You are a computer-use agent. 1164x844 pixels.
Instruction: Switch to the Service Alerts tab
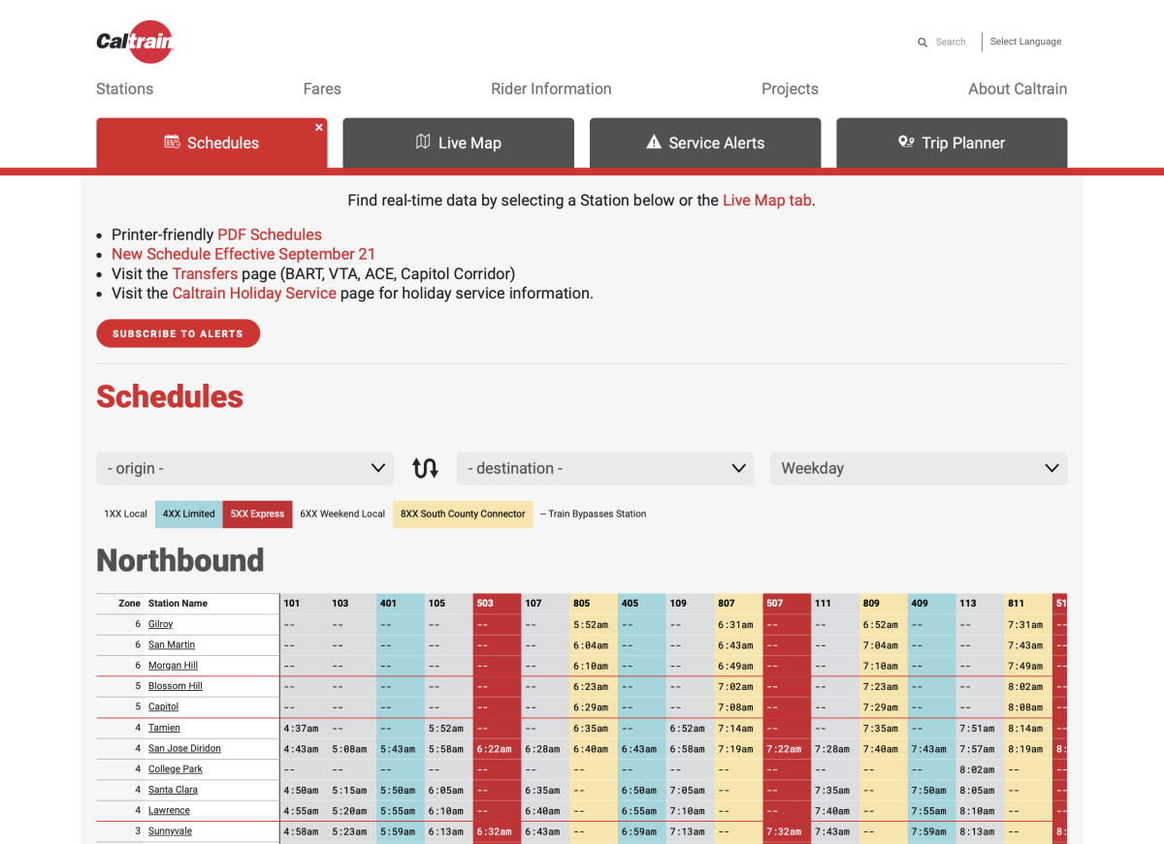[x=705, y=141]
